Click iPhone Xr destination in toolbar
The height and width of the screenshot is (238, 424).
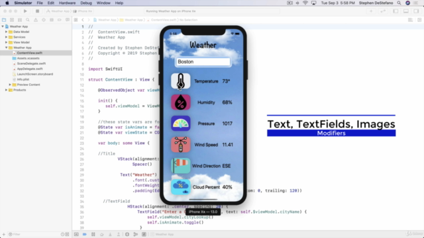coord(83,11)
